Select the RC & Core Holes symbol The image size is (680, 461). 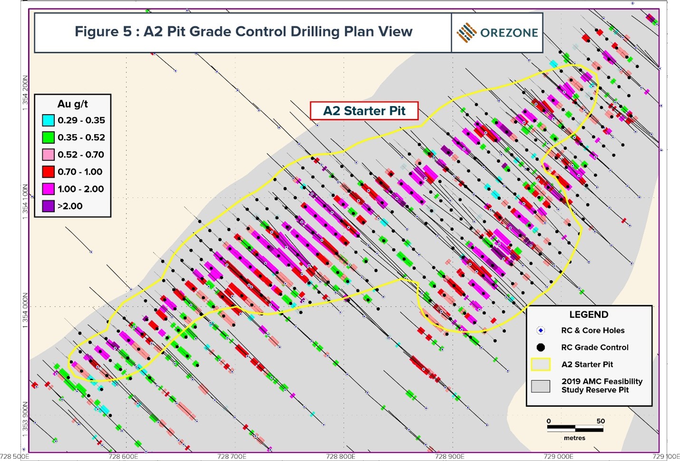(x=540, y=330)
